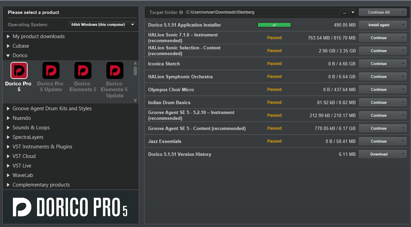The width and height of the screenshot is (411, 227).
Task: Open dropdown for Groove Agent SE 5 Instrument
Action: 403,115
